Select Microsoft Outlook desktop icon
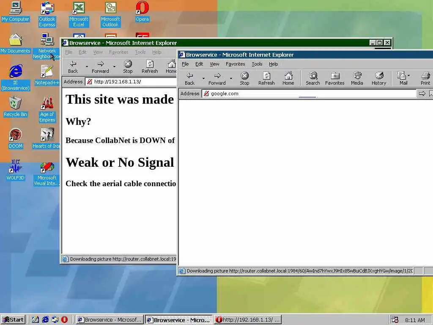The width and height of the screenshot is (433, 325). (110, 14)
